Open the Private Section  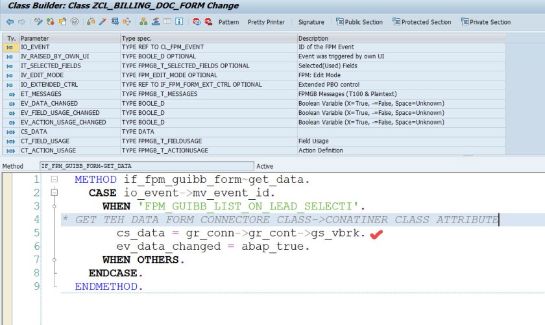(486, 22)
